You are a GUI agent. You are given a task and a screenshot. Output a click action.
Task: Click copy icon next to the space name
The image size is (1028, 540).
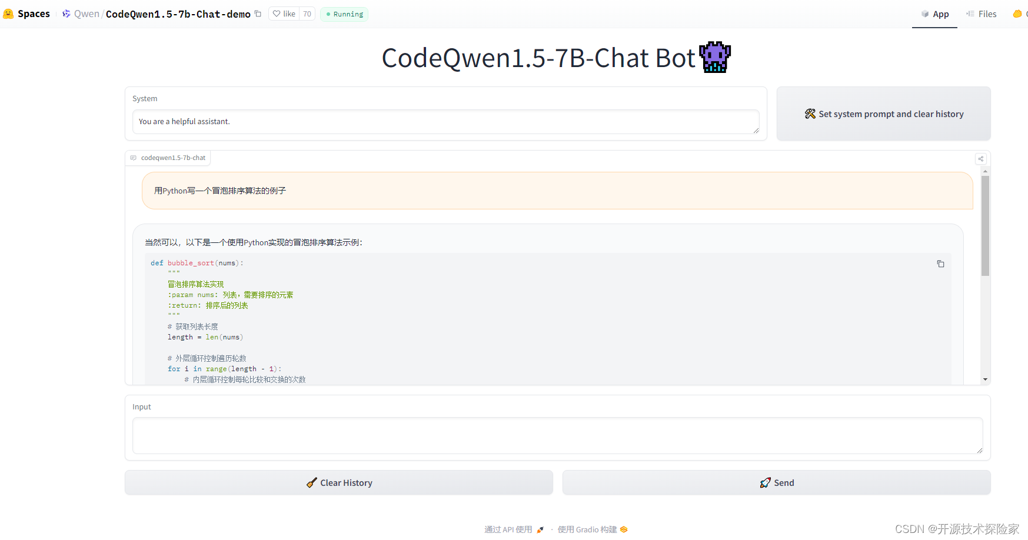[x=258, y=13]
